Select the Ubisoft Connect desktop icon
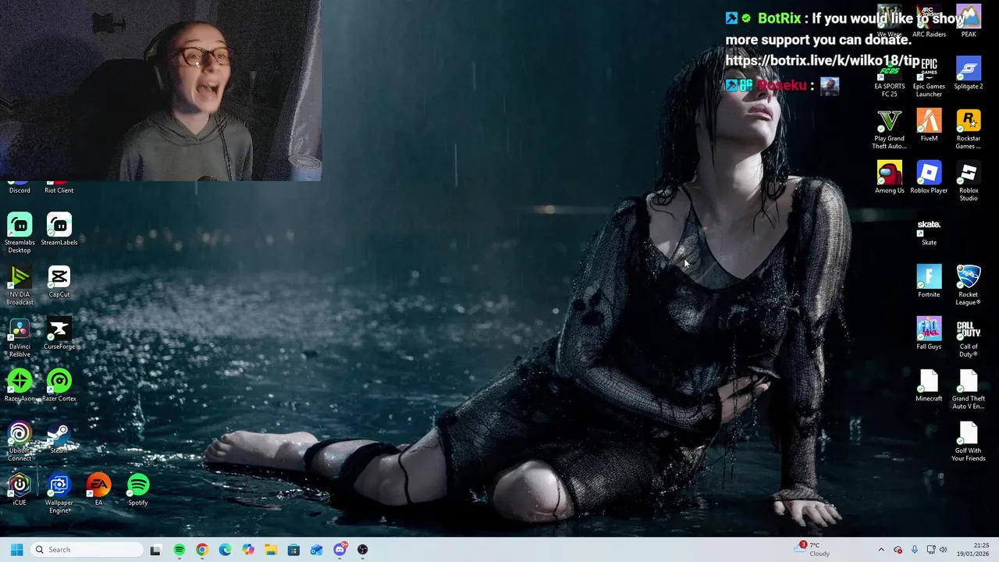The height and width of the screenshot is (562, 999). tap(20, 441)
